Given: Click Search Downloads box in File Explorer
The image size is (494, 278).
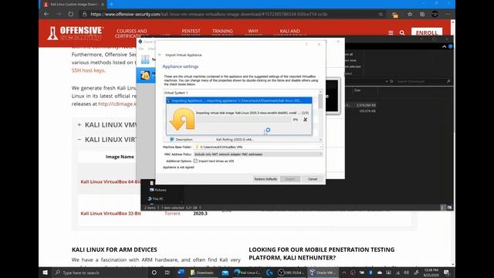Looking at the screenshot, I should tap(423, 81).
